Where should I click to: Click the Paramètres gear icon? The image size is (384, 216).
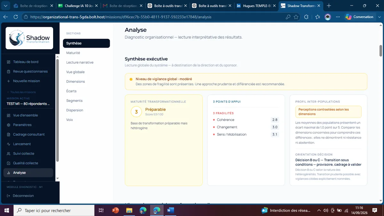click(8, 125)
